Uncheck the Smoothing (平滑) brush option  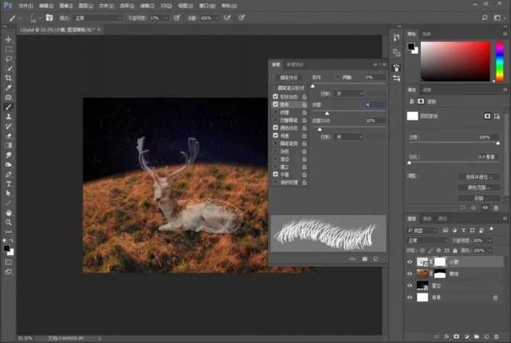275,174
